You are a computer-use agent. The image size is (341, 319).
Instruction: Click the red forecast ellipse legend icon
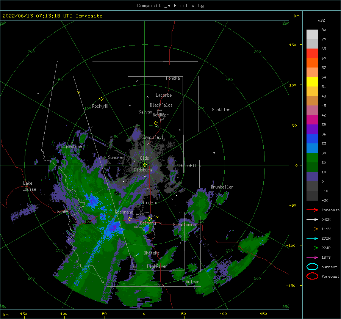312,276
